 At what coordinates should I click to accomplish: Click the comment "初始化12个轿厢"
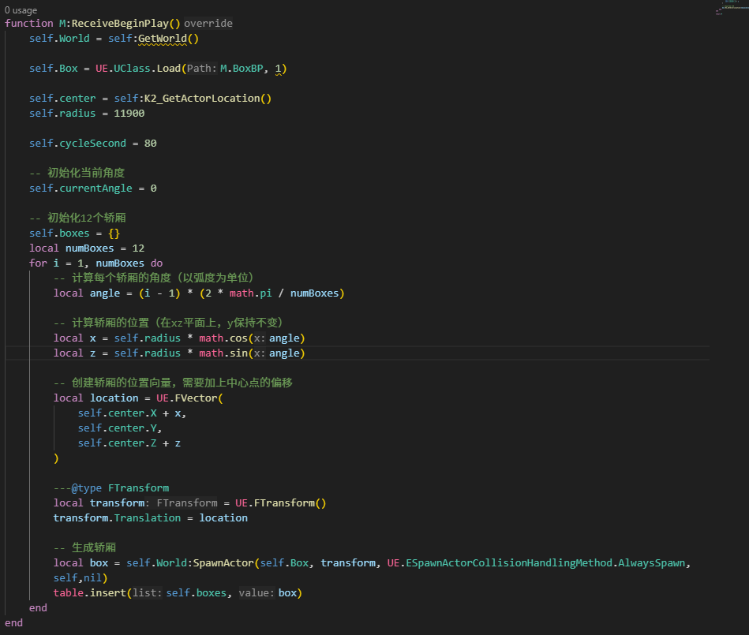point(87,218)
